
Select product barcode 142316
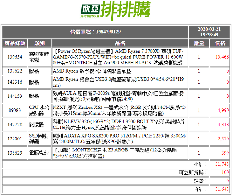click(15, 82)
